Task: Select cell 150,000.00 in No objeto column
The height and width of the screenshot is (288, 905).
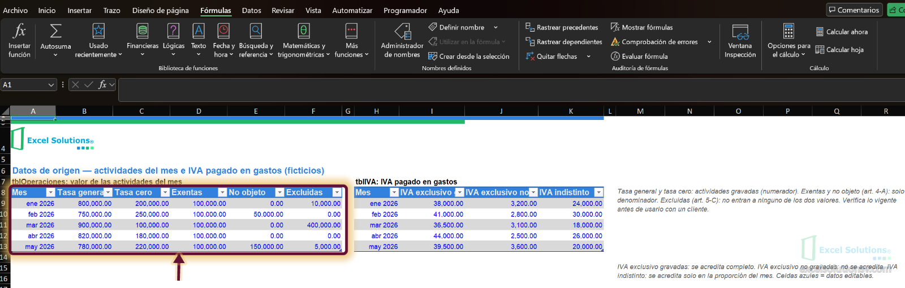Action: click(x=256, y=247)
